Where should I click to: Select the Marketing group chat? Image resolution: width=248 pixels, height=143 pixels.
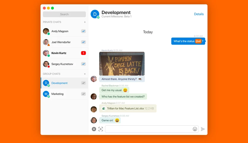coord(64,94)
